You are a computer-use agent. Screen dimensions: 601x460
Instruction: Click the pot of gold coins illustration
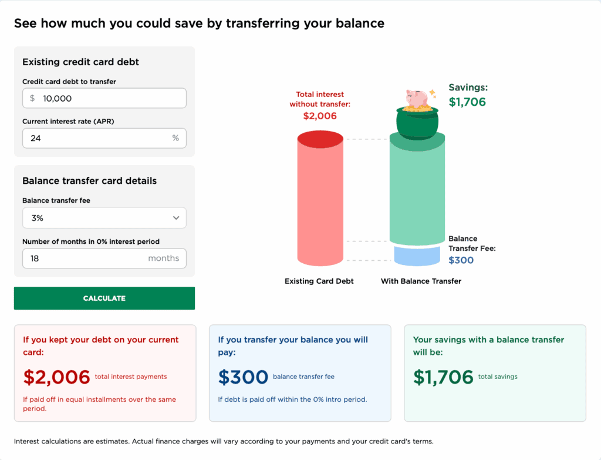click(418, 120)
